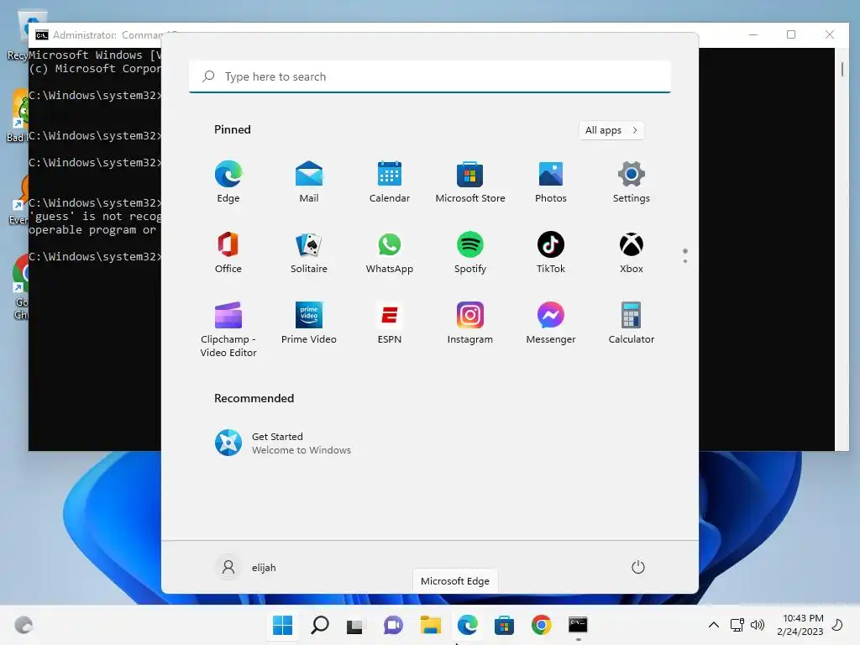This screenshot has height=645, width=860.
Task: Open the Calculator app
Action: [632, 323]
